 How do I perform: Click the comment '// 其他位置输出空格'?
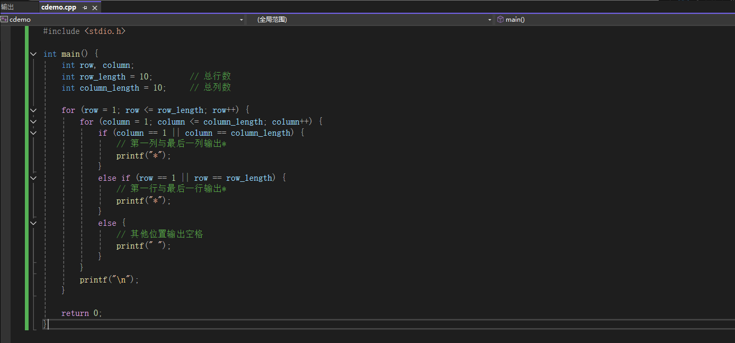pos(160,234)
